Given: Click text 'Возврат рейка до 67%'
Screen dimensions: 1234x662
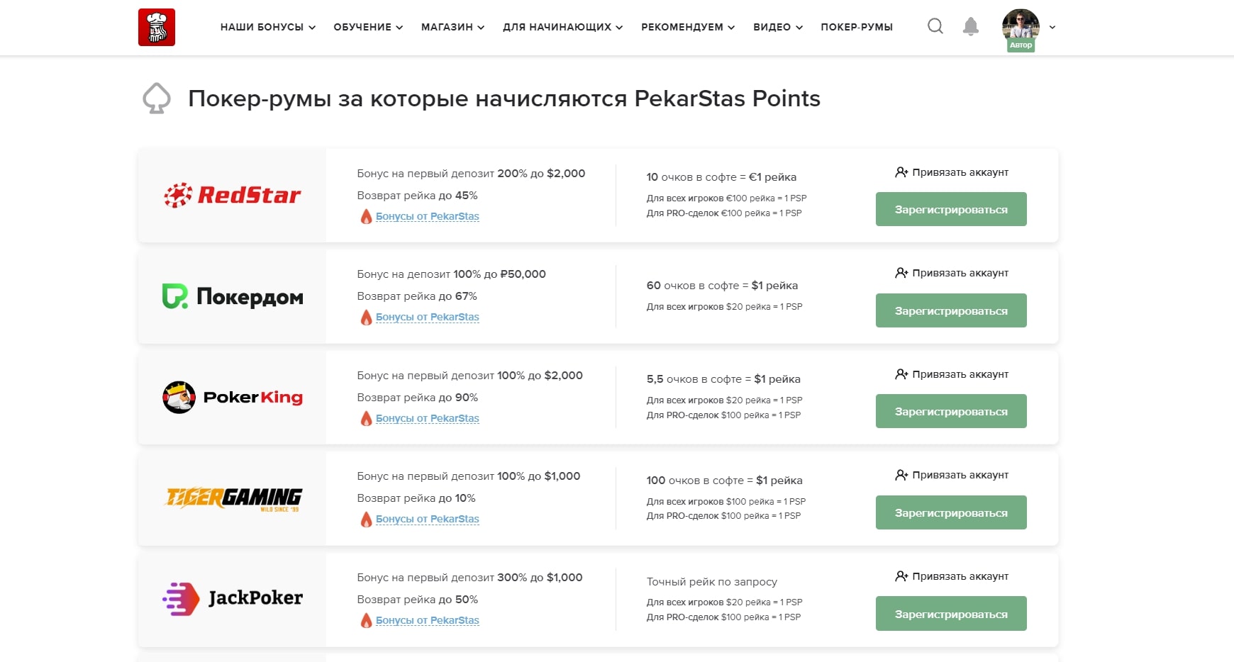Looking at the screenshot, I should (417, 296).
